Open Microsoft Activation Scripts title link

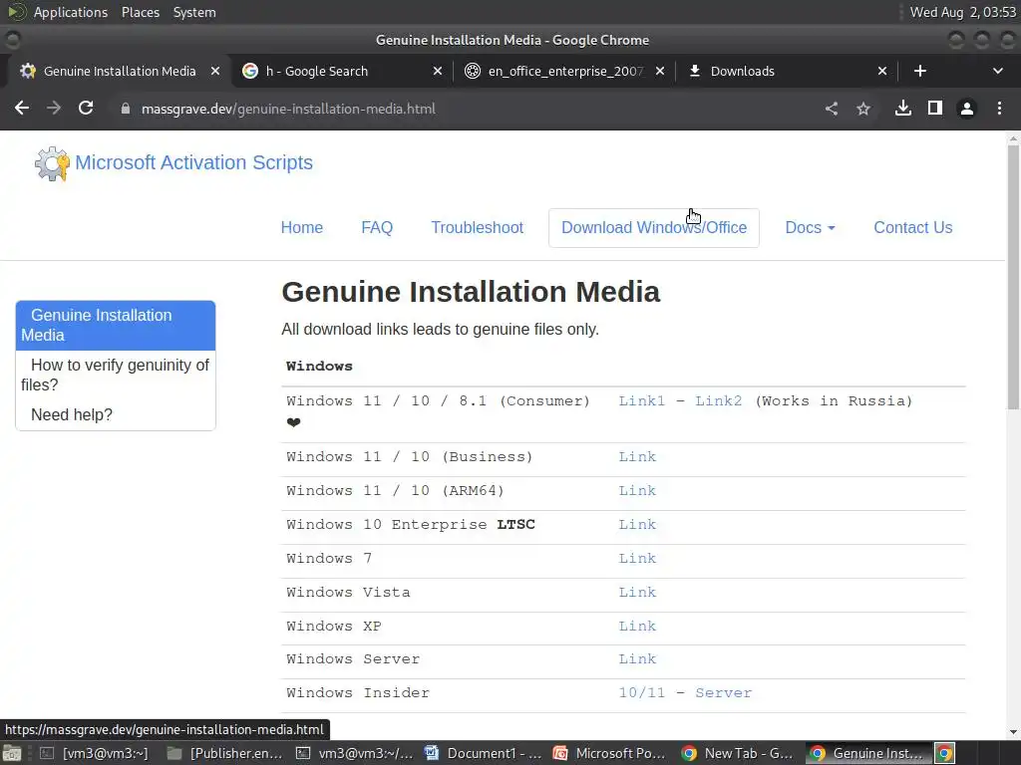(193, 162)
